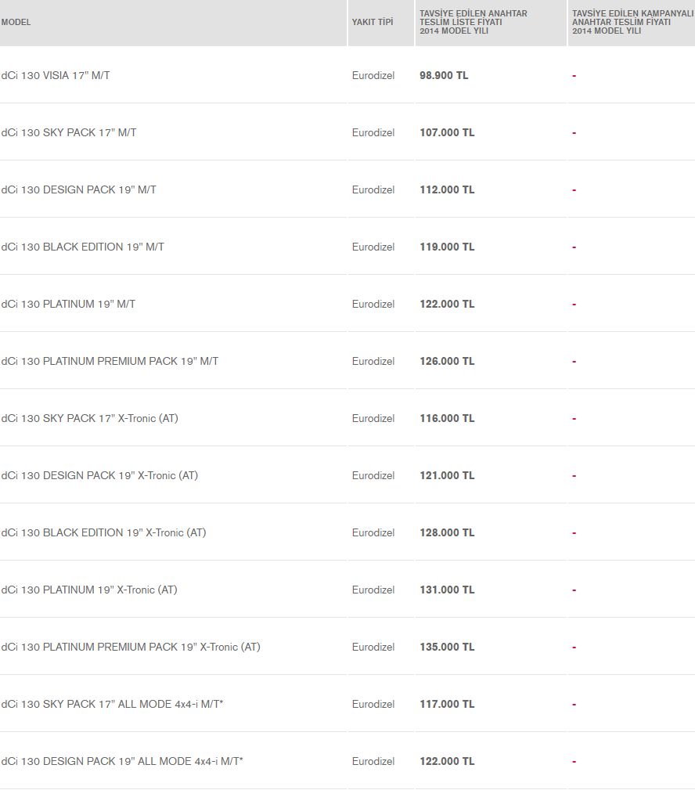Click the list price (LİSTE FİYATI) column header
Viewport: 695px width, 790px height.
click(x=474, y=22)
